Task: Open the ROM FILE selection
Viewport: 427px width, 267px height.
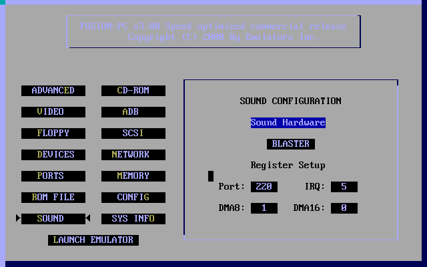Action: pyautogui.click(x=53, y=198)
